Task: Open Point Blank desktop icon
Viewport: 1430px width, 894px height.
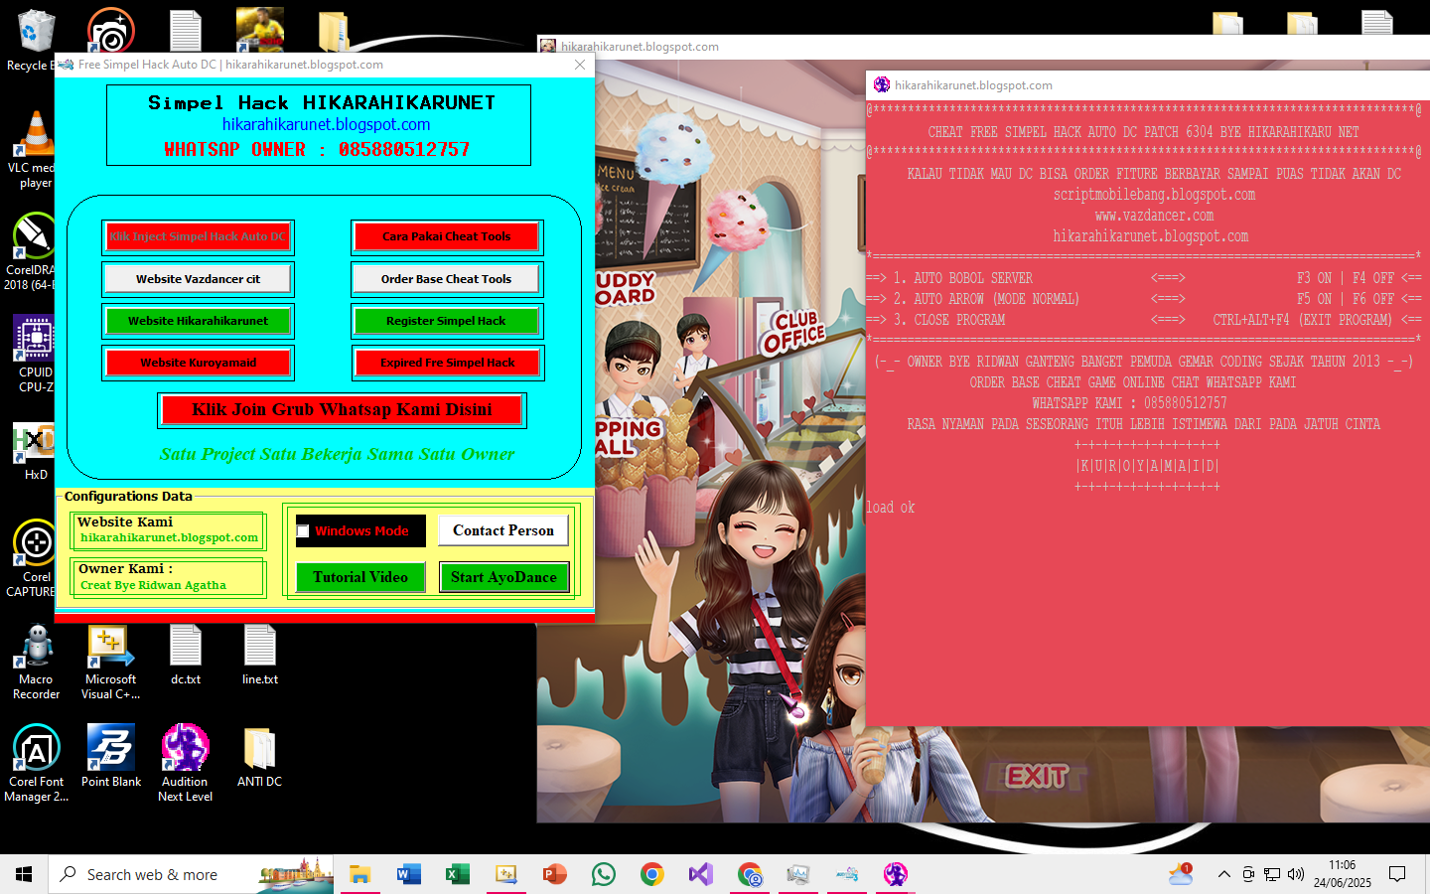Action: click(x=111, y=755)
